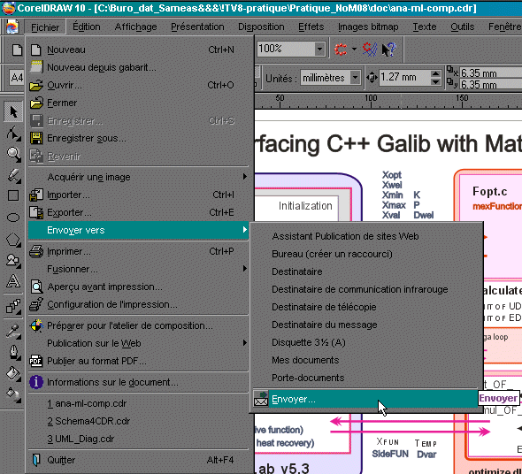Open the Images bitmap menu
The image size is (522, 474).
[368, 27]
